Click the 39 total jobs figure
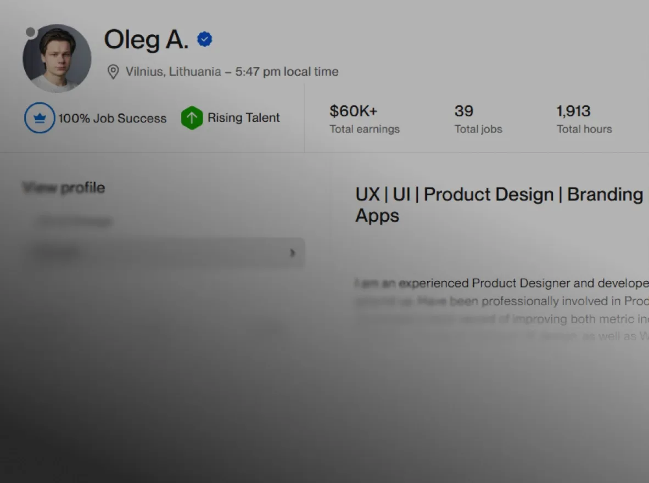Viewport: 649px width, 483px height. click(463, 111)
